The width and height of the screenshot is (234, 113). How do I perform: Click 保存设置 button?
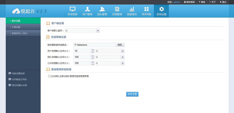click(x=132, y=94)
